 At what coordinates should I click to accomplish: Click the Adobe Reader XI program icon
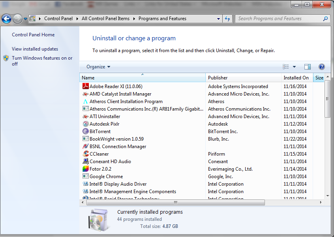(85, 86)
